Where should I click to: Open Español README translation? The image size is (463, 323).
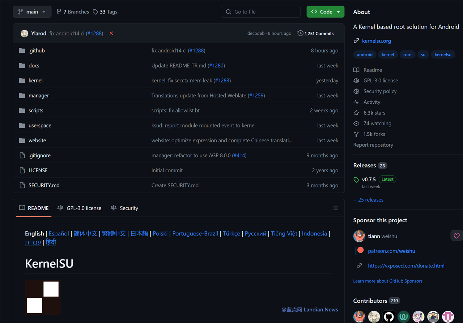click(x=59, y=233)
